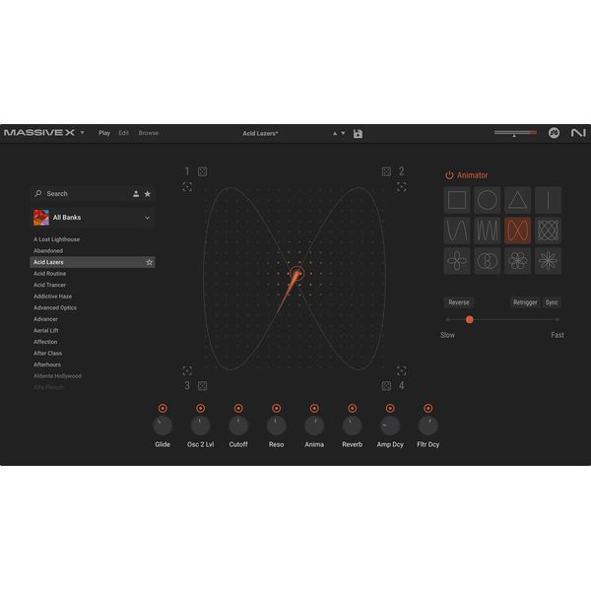Open the round brain icon in header

pos(554,133)
